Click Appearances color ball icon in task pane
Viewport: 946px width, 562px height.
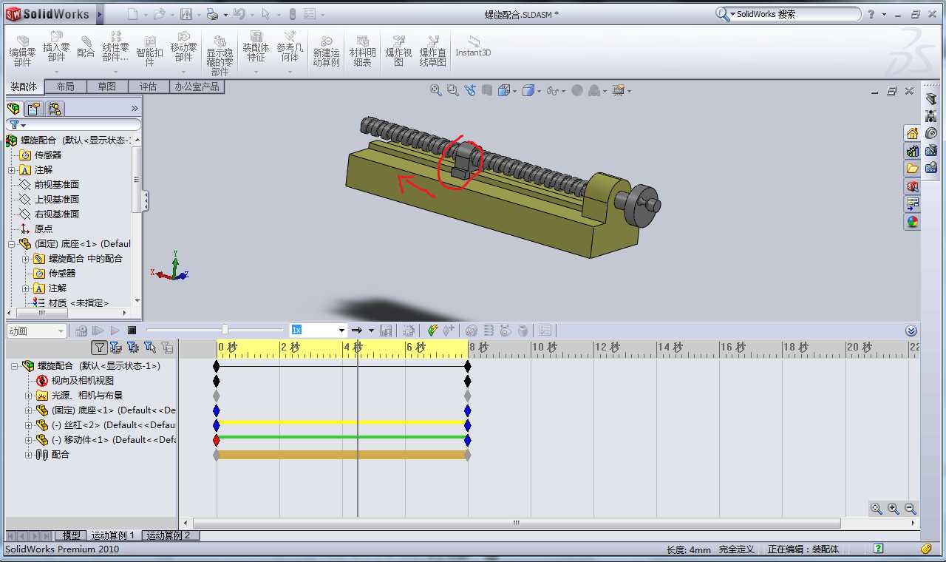point(912,221)
